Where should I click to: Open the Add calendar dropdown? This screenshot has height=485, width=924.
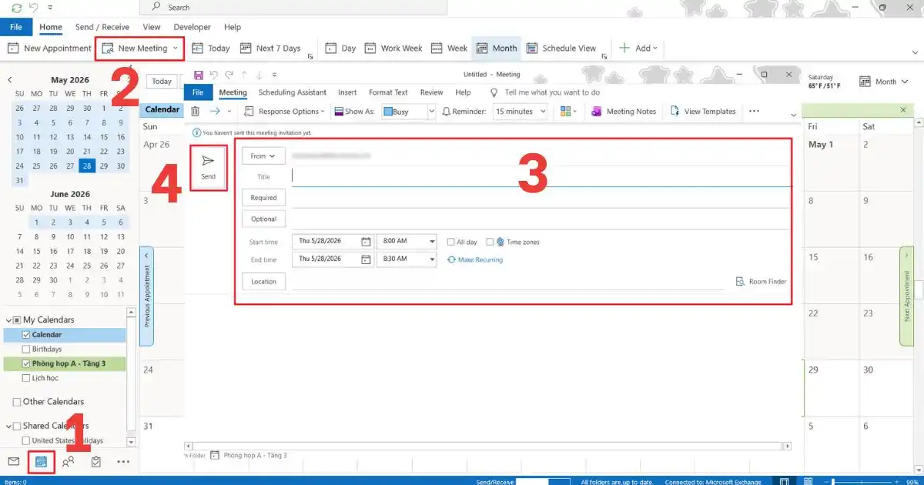point(639,48)
